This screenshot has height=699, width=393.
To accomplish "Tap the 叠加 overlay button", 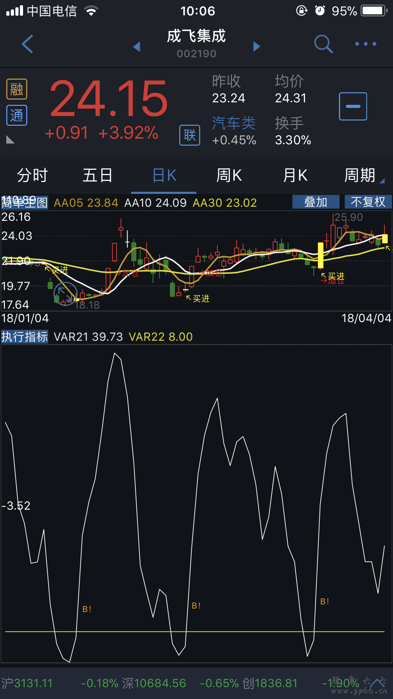I will [316, 202].
